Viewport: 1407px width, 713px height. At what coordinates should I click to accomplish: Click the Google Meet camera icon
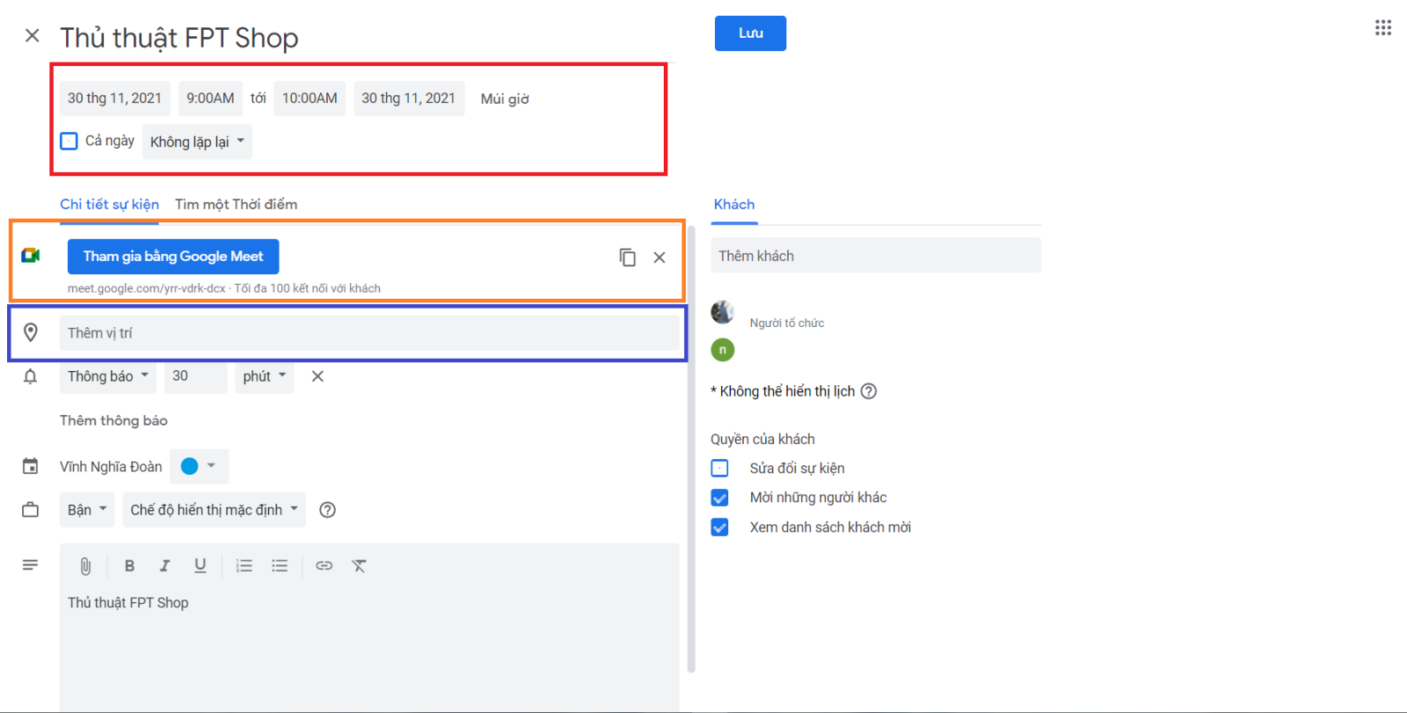[31, 256]
